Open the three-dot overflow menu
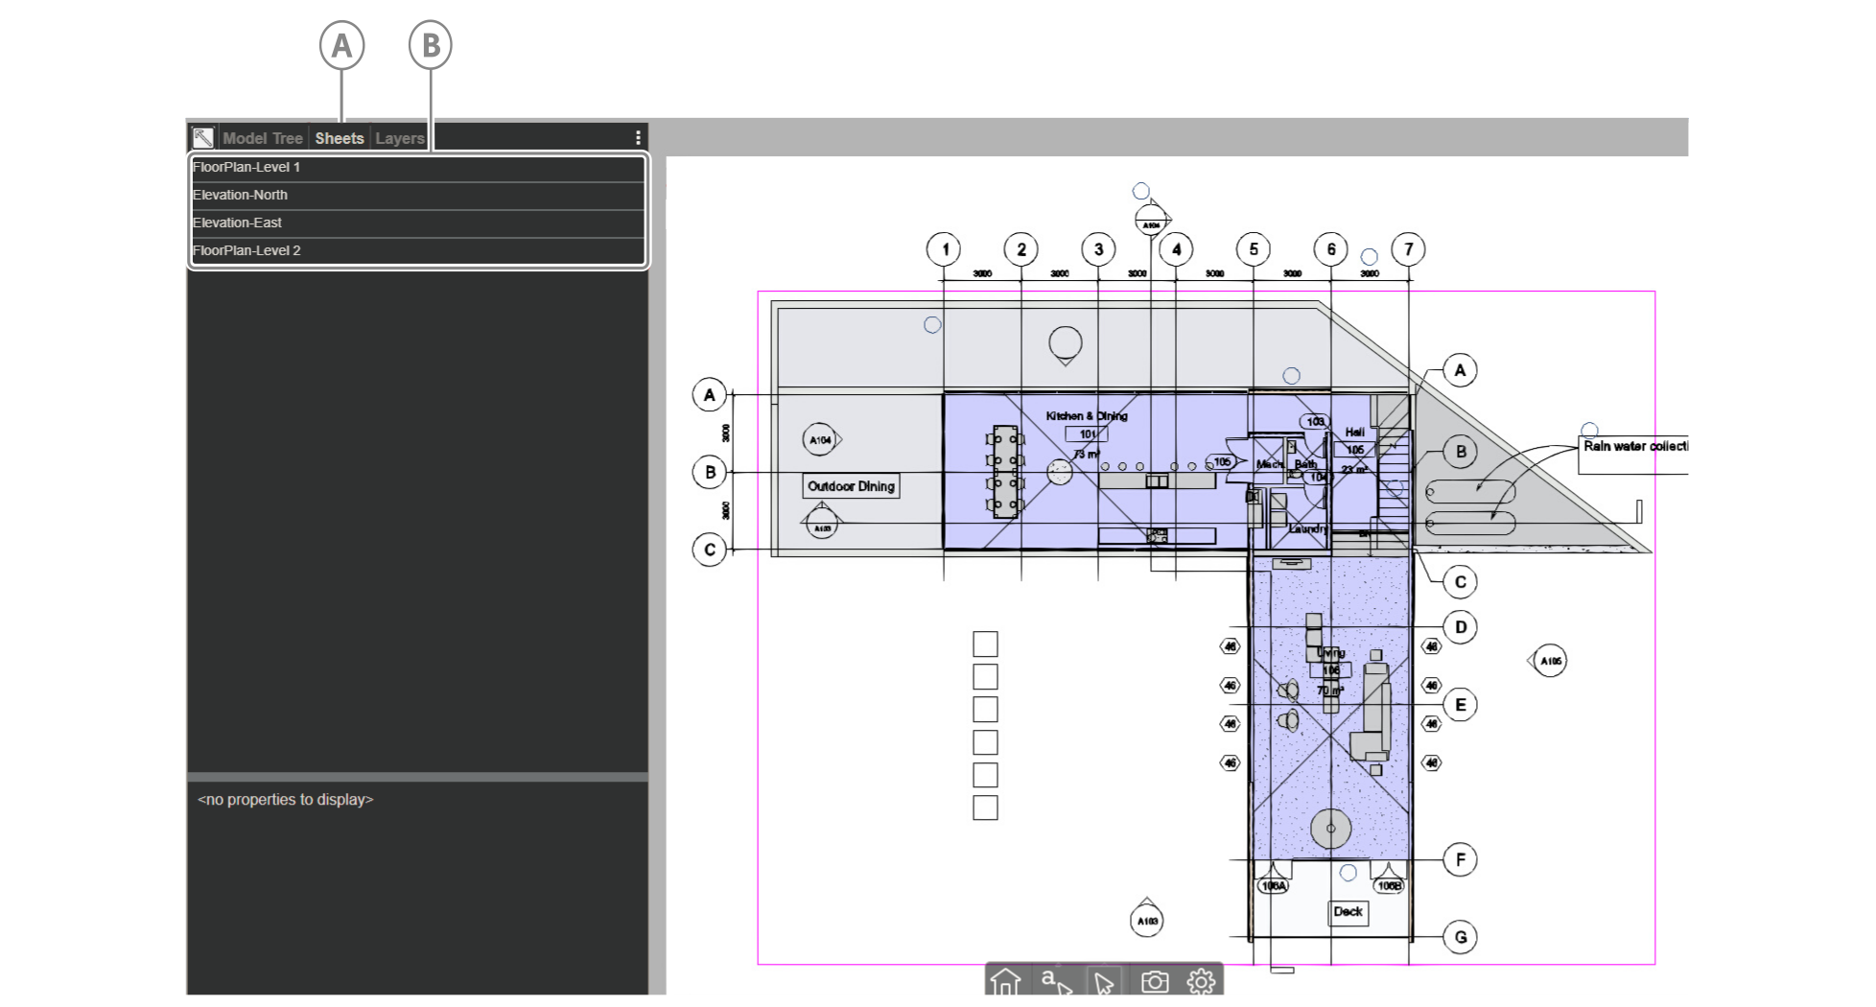This screenshot has width=1876, height=1007. 638,136
